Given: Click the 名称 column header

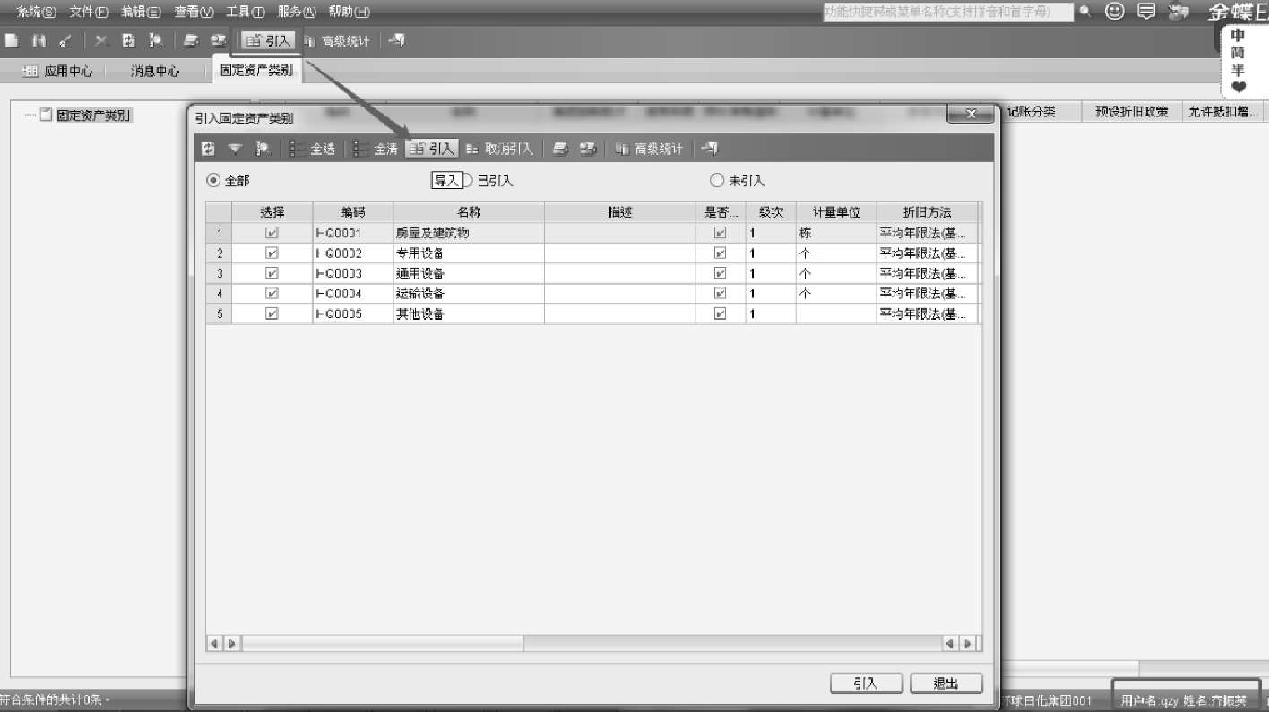Looking at the screenshot, I should pos(469,212).
